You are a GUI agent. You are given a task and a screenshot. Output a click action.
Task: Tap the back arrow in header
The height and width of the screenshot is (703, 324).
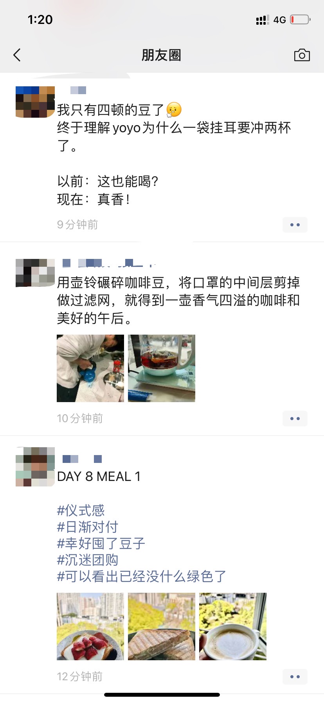click(17, 55)
